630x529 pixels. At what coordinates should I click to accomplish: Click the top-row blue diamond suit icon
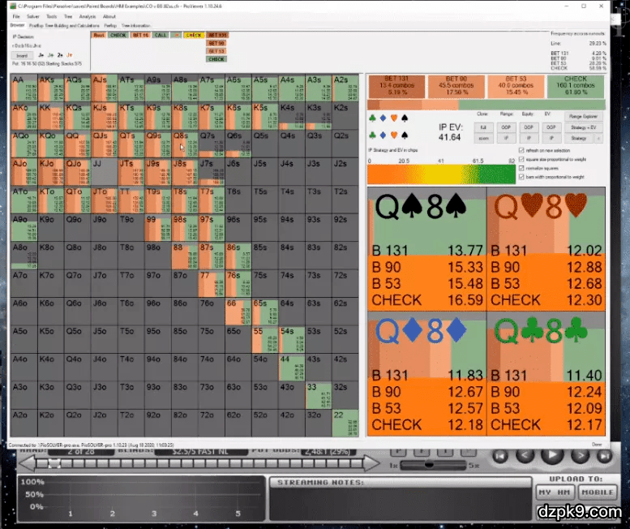click(383, 118)
